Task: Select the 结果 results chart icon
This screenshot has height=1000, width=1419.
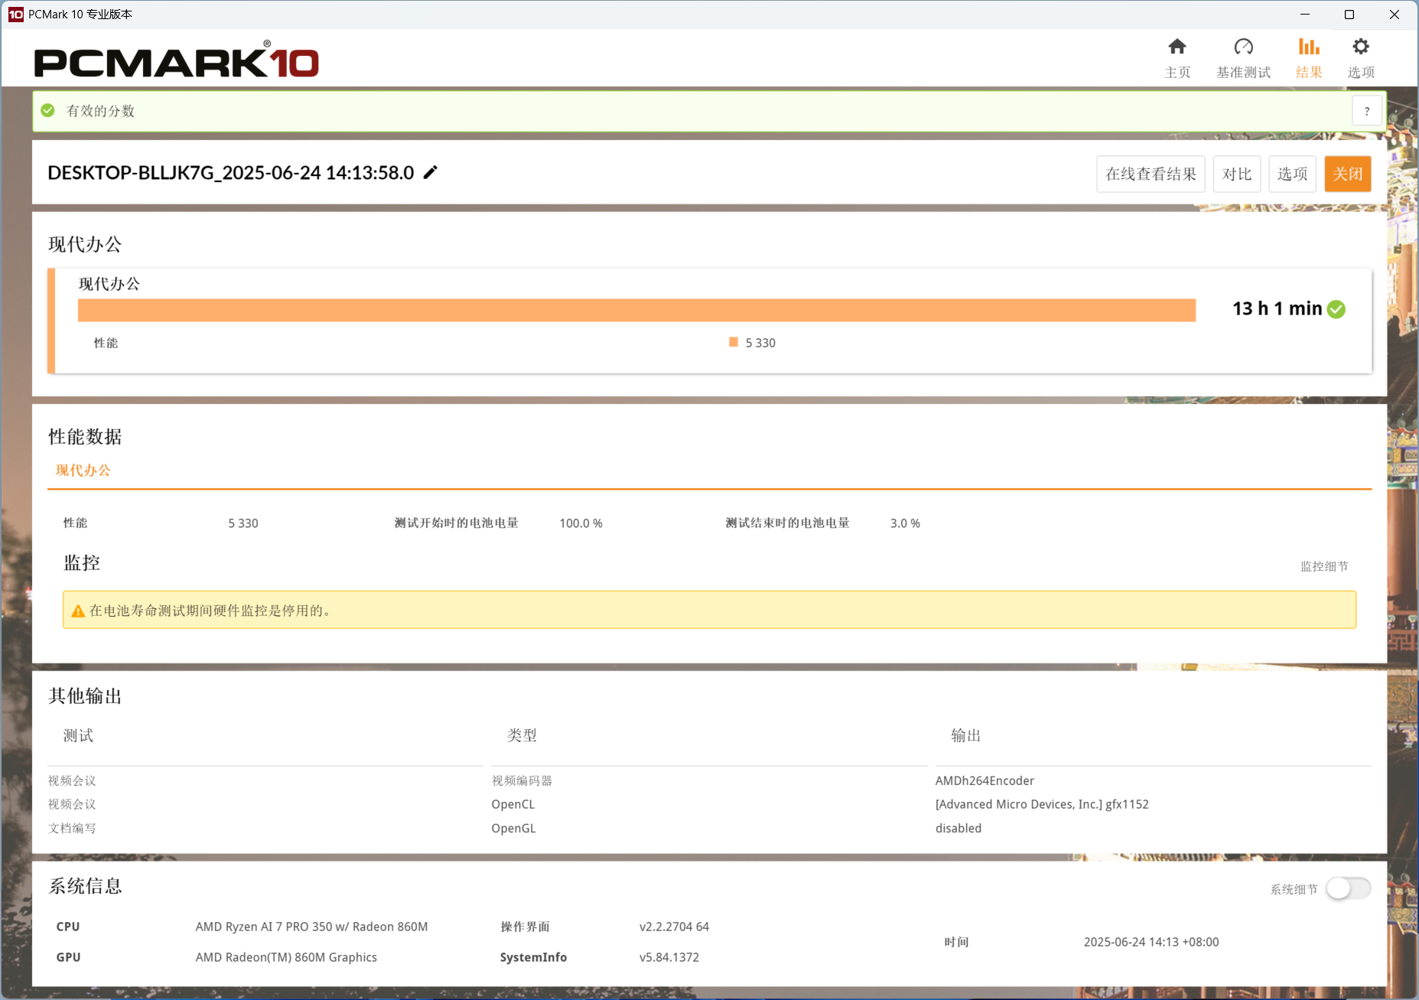Action: [x=1309, y=47]
